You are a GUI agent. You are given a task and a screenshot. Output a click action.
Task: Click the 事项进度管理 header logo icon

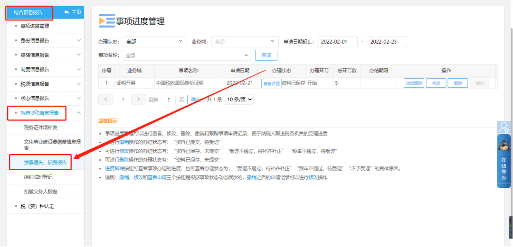(x=107, y=21)
